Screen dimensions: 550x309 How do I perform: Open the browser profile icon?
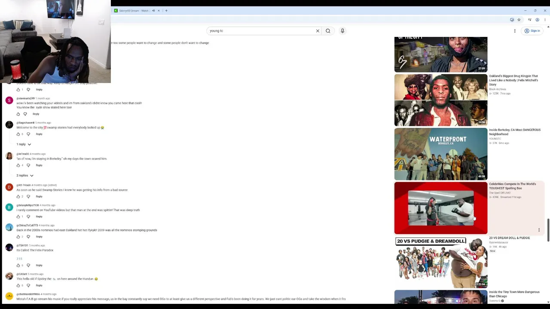pos(537,20)
